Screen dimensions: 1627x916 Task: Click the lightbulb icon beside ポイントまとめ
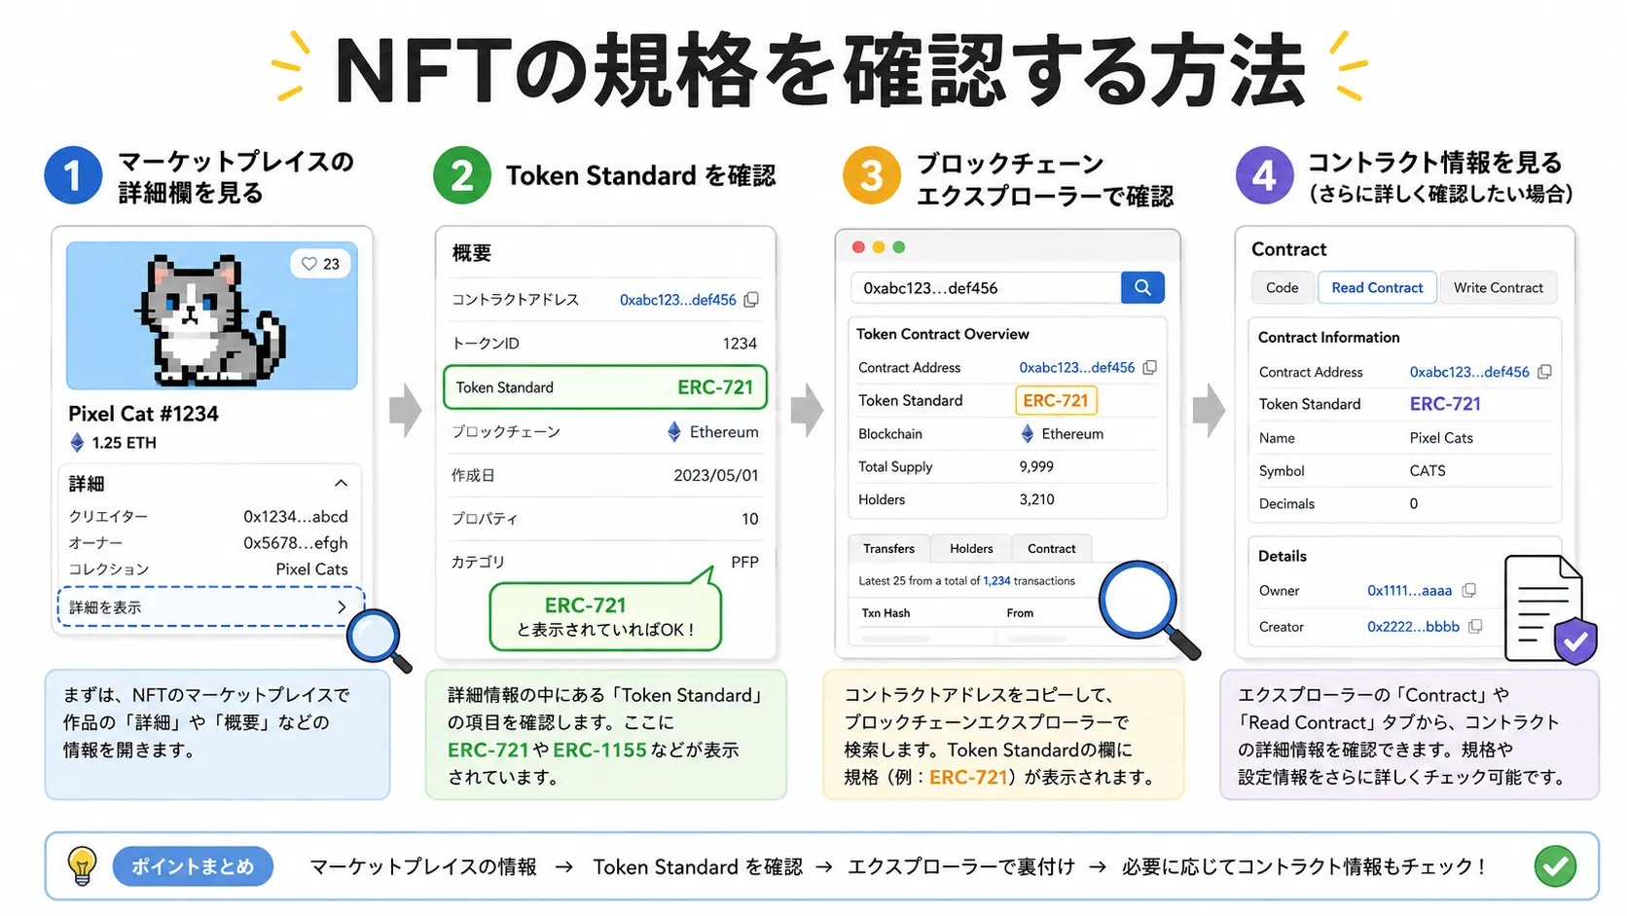82,865
